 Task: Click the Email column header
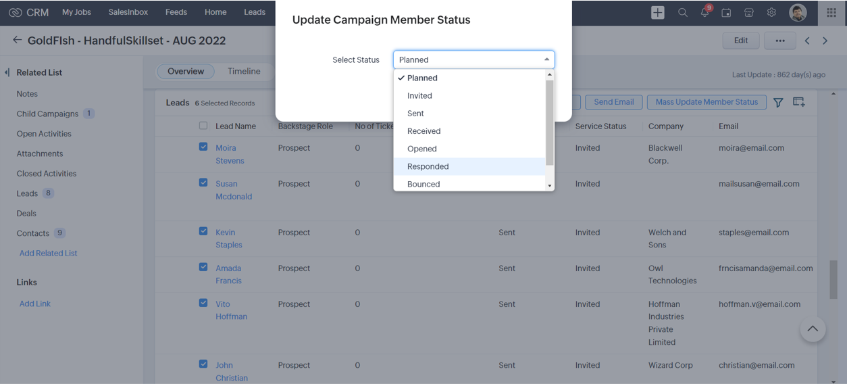tap(729, 126)
